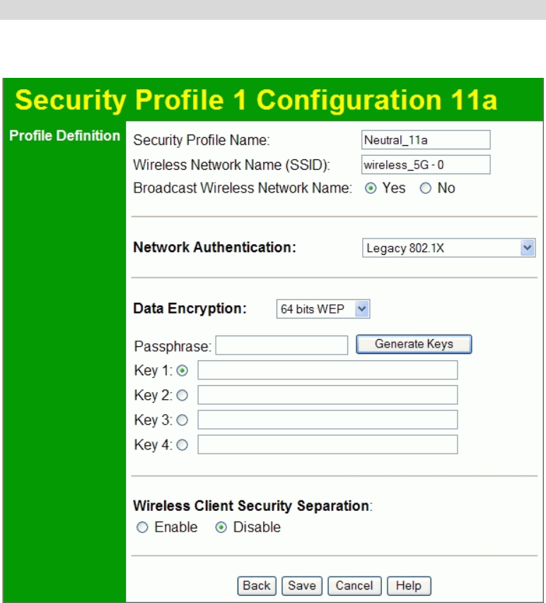Click the Back button
546x603 pixels.
[x=257, y=586]
